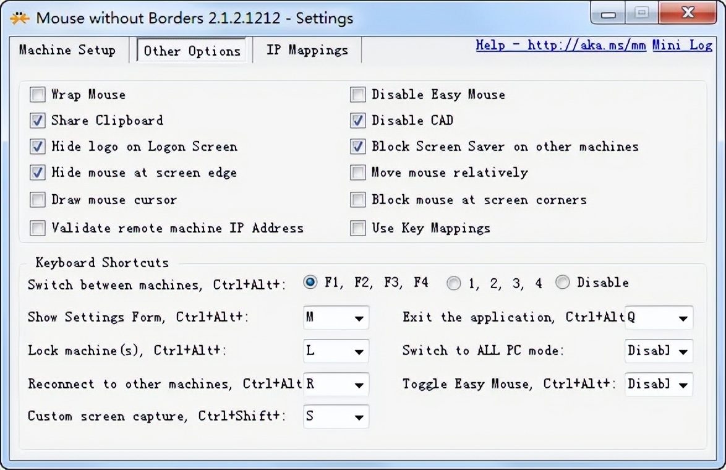Switch to the Machine Setup tab

pyautogui.click(x=67, y=50)
